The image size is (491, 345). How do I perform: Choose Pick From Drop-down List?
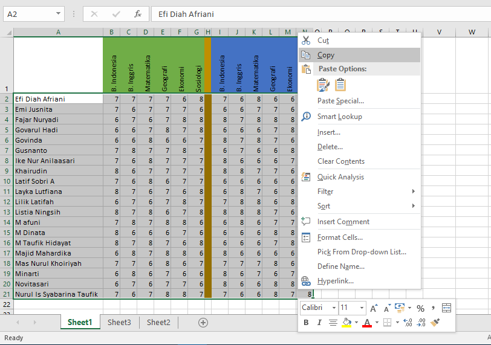pos(359,252)
